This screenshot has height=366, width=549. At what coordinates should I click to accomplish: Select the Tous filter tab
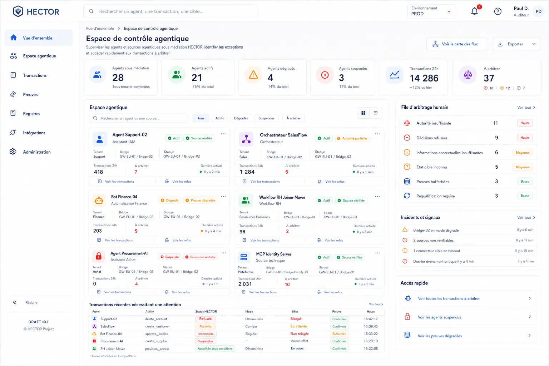click(201, 118)
